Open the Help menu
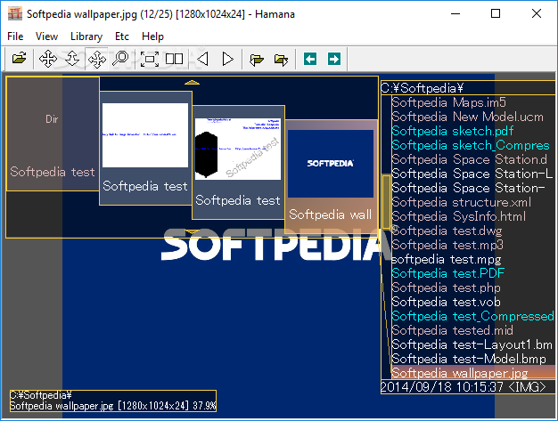The image size is (558, 421). coord(152,36)
